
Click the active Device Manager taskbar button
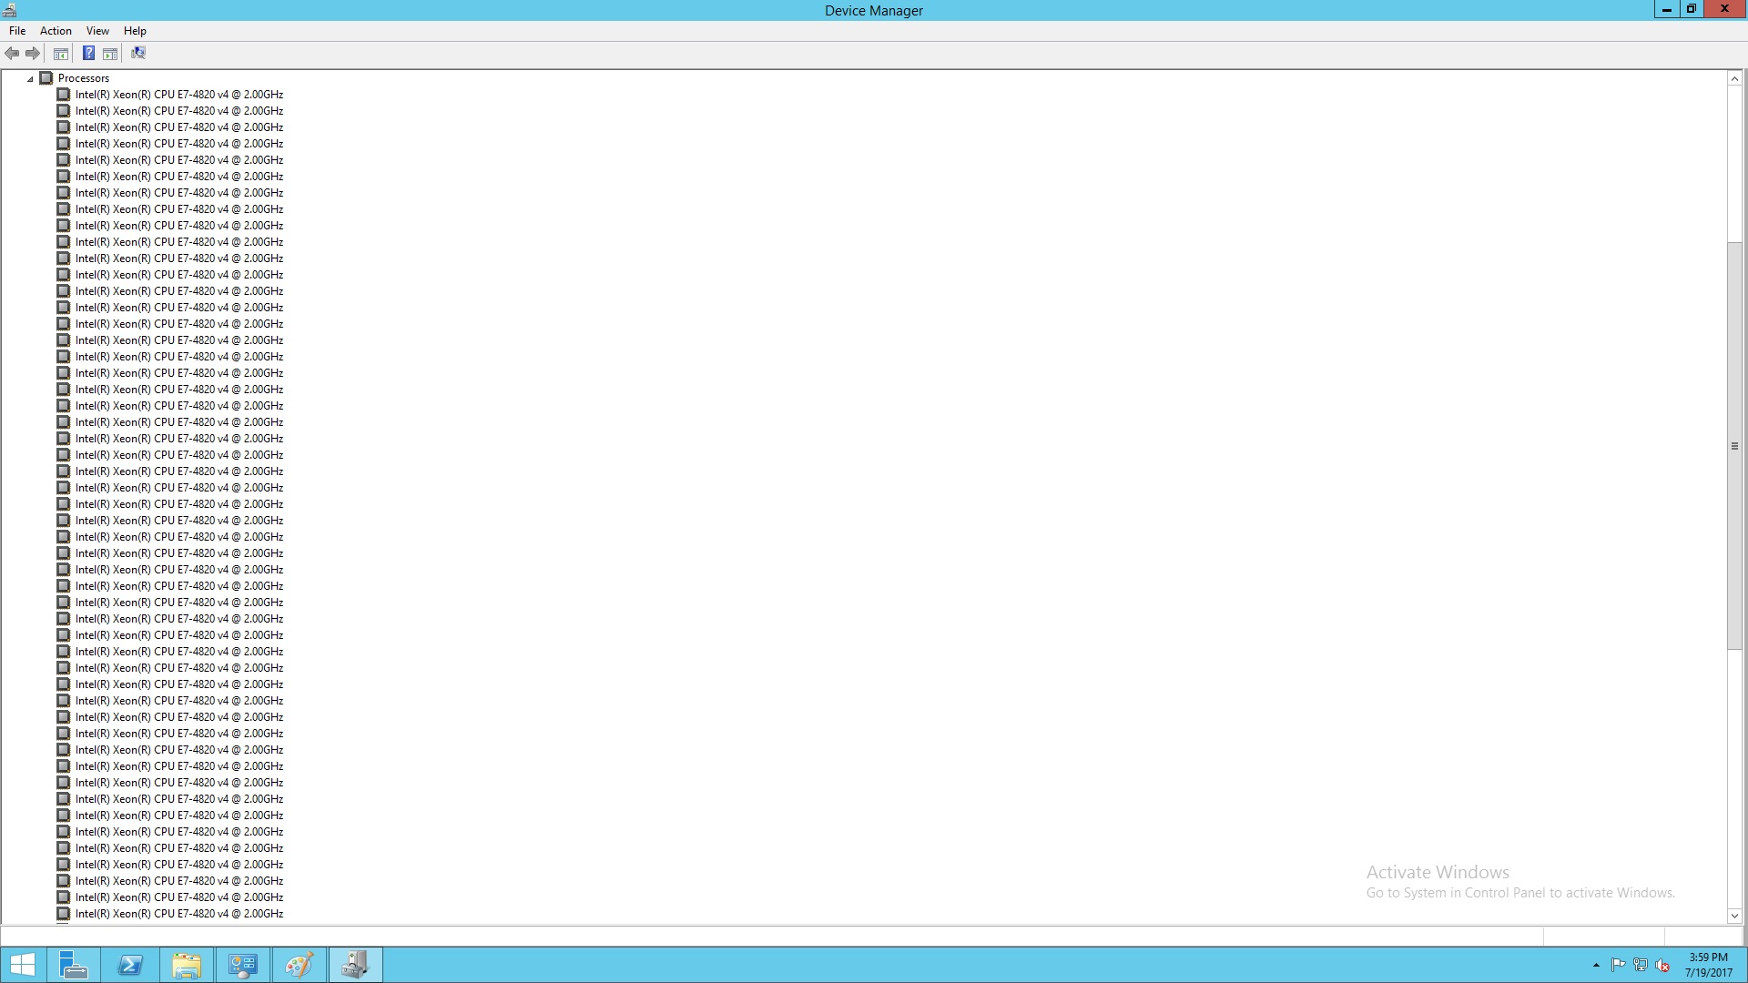click(x=356, y=965)
